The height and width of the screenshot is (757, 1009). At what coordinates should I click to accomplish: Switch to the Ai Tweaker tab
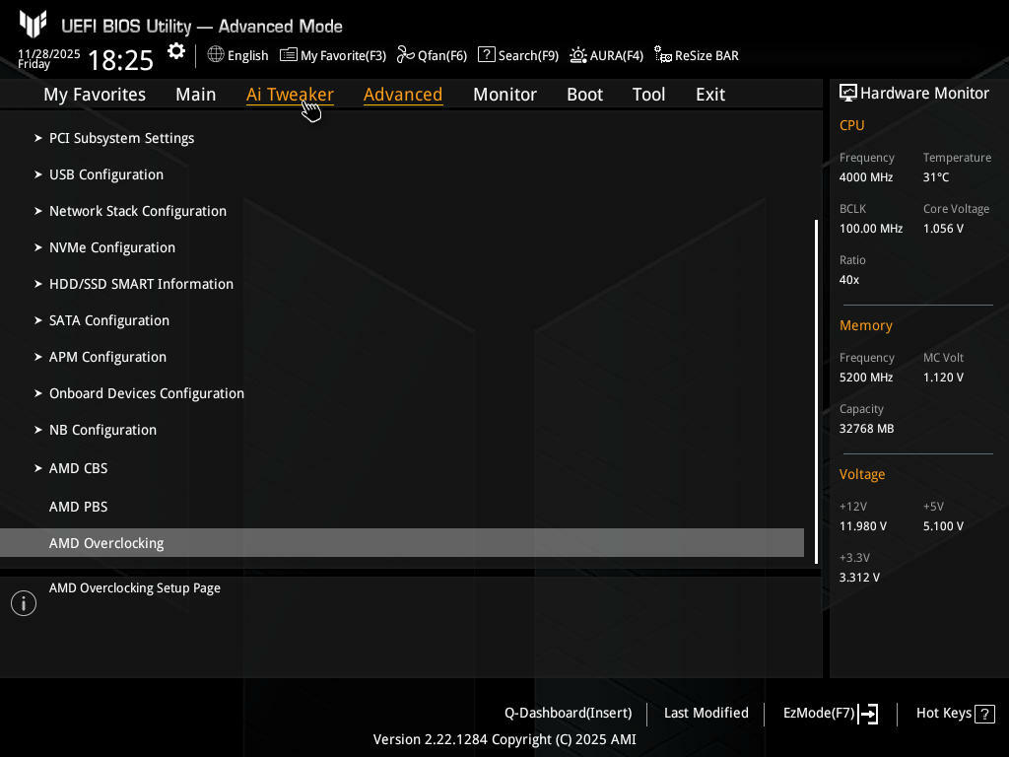click(x=290, y=95)
